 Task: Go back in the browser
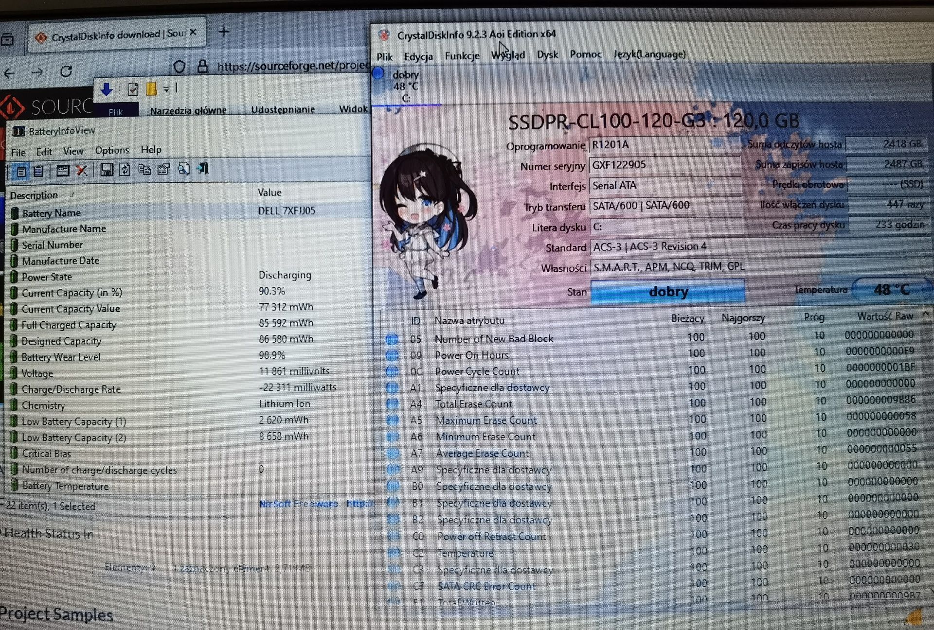click(9, 74)
